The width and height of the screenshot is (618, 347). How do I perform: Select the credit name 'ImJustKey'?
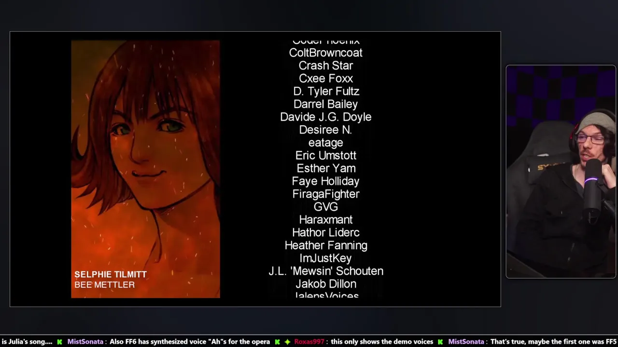point(326,258)
